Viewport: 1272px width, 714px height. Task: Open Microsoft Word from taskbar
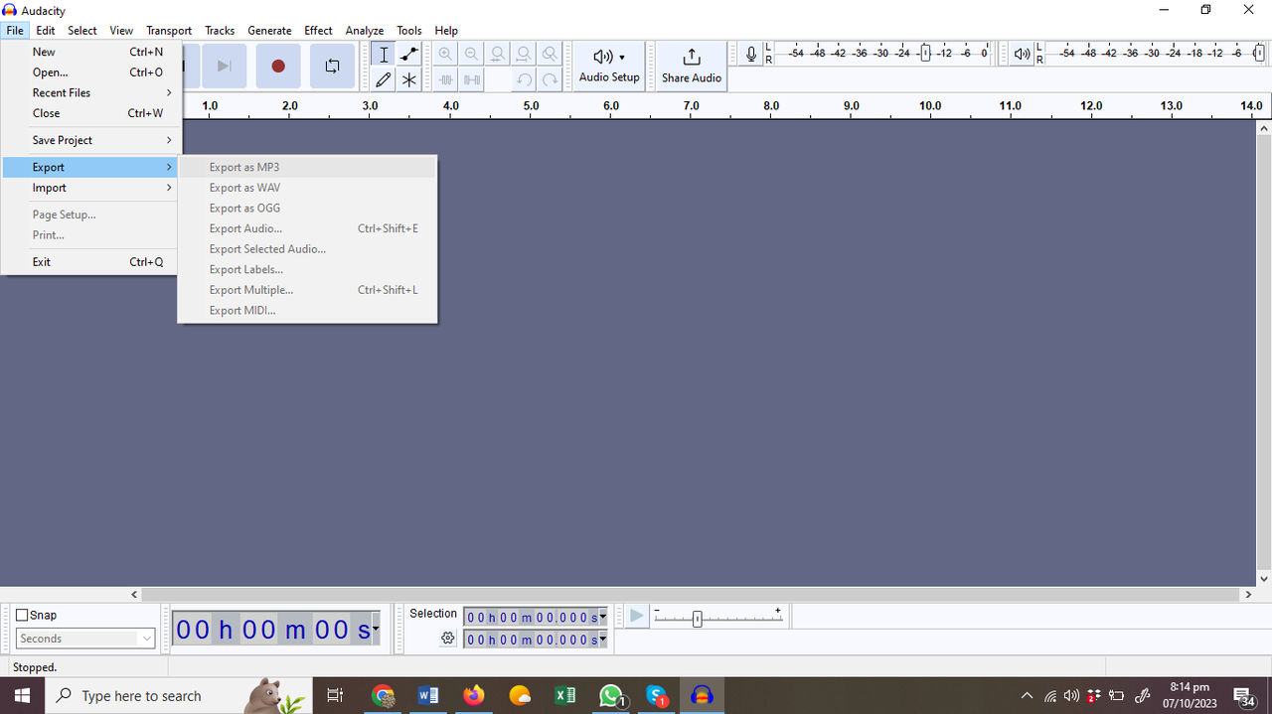click(x=428, y=695)
